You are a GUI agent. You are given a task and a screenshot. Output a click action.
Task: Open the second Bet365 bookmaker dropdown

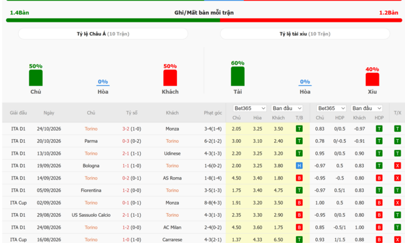[x=331, y=108]
